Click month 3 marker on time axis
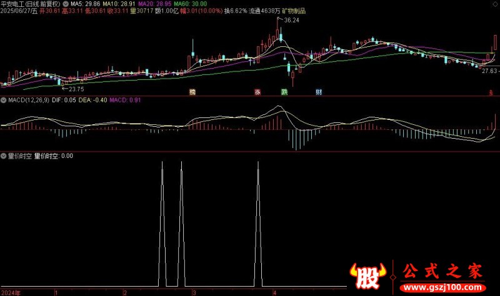 (x=194, y=293)
